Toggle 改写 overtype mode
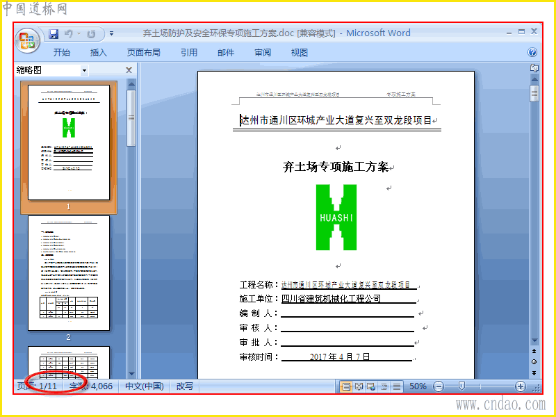Viewport: 556px width, 417px height. pyautogui.click(x=185, y=386)
